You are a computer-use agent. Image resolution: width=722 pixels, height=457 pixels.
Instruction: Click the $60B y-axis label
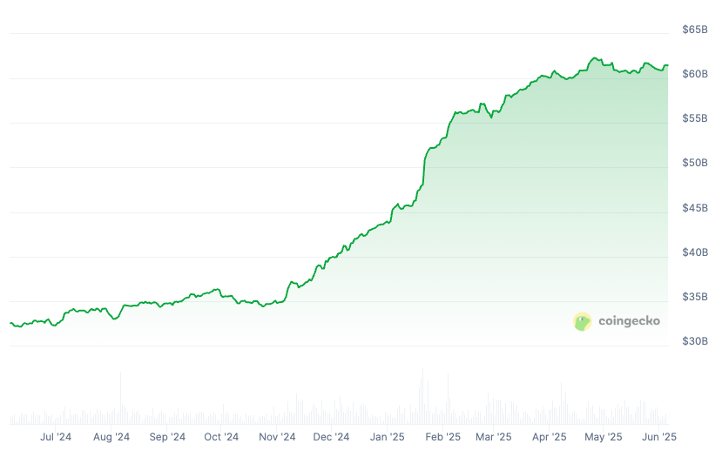(695, 74)
